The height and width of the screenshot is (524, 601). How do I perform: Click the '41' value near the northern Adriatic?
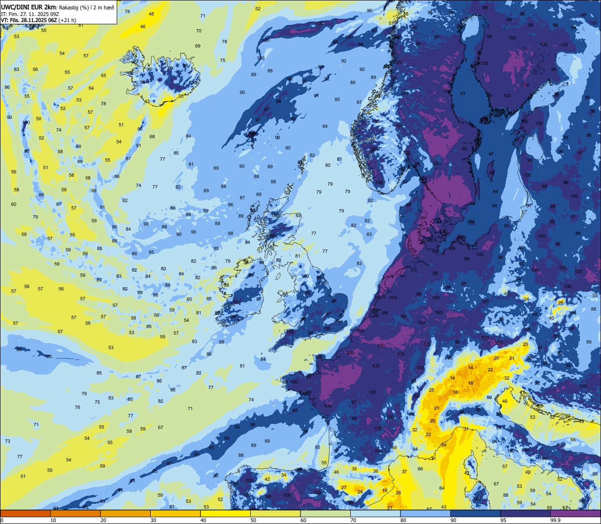[x=522, y=392]
